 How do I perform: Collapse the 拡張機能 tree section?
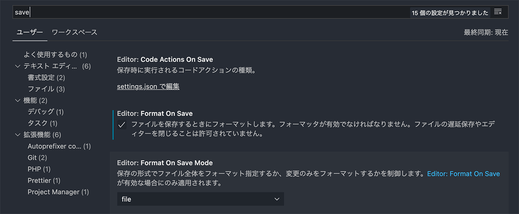pyautogui.click(x=18, y=135)
